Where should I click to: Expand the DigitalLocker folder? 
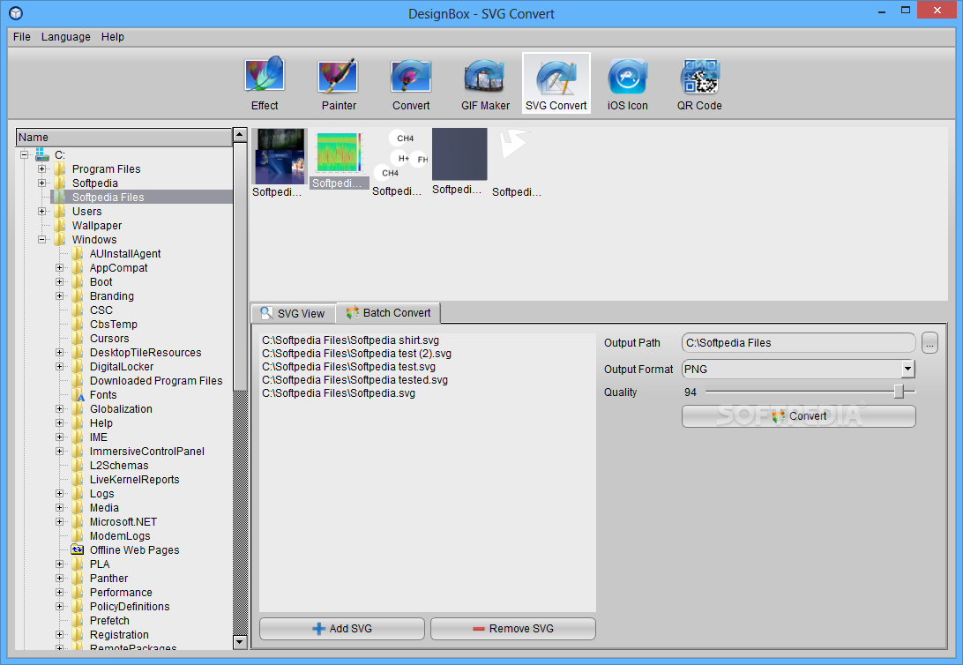(x=60, y=366)
